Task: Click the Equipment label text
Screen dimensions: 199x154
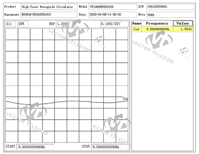Action: 11,15
